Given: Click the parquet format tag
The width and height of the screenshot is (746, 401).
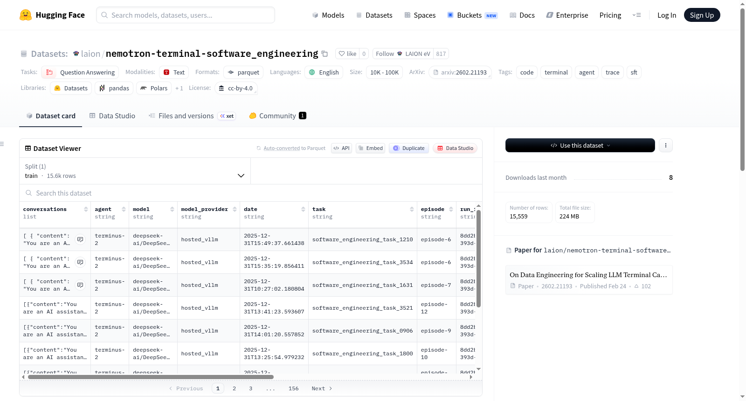Looking at the screenshot, I should 243,72.
